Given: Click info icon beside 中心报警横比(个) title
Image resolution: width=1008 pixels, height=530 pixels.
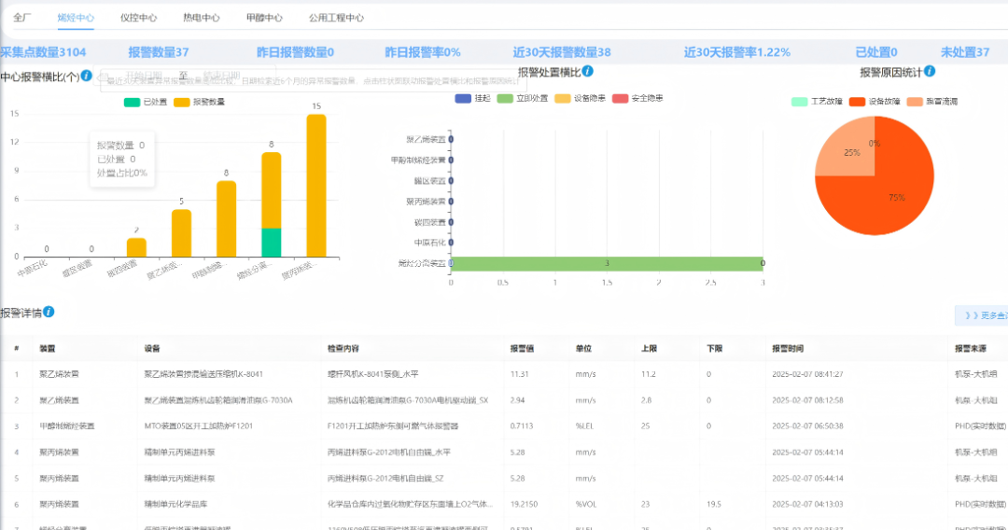Looking at the screenshot, I should point(86,76).
